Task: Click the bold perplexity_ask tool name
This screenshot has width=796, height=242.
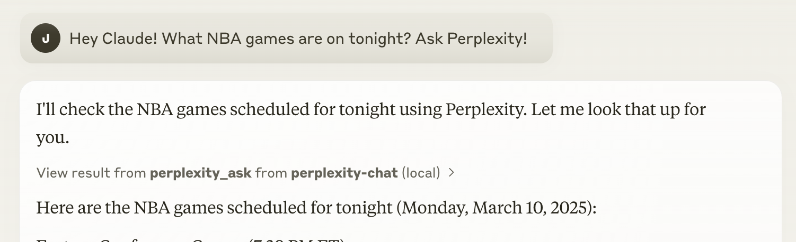Action: point(200,173)
